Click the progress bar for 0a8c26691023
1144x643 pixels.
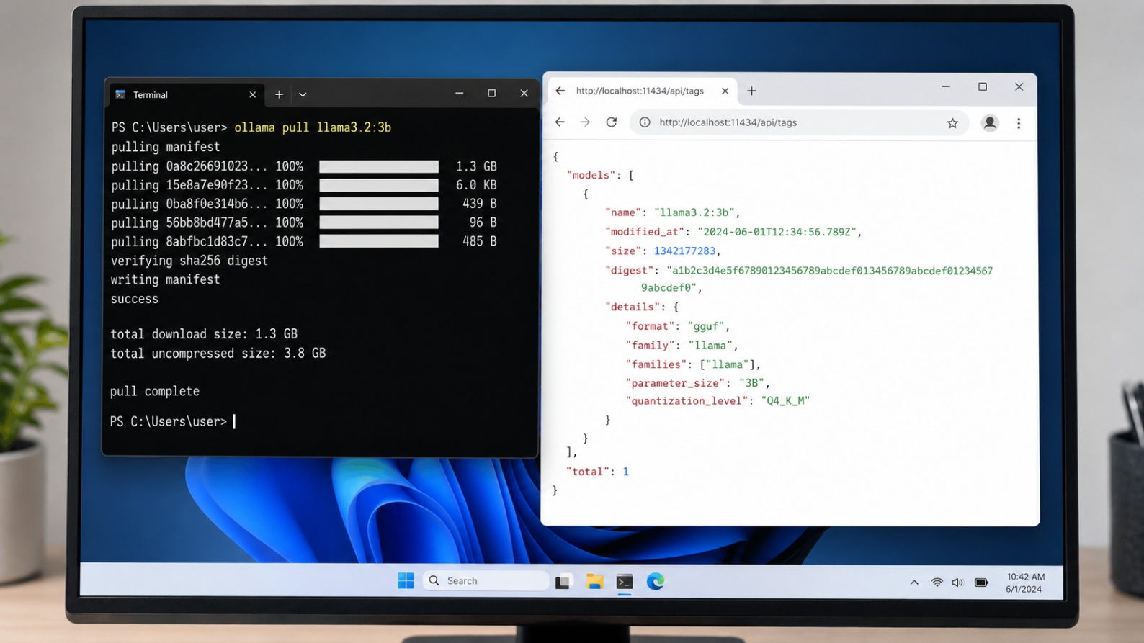pyautogui.click(x=379, y=166)
